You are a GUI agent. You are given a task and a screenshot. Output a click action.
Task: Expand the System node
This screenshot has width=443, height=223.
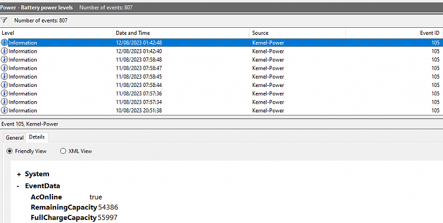click(x=19, y=174)
